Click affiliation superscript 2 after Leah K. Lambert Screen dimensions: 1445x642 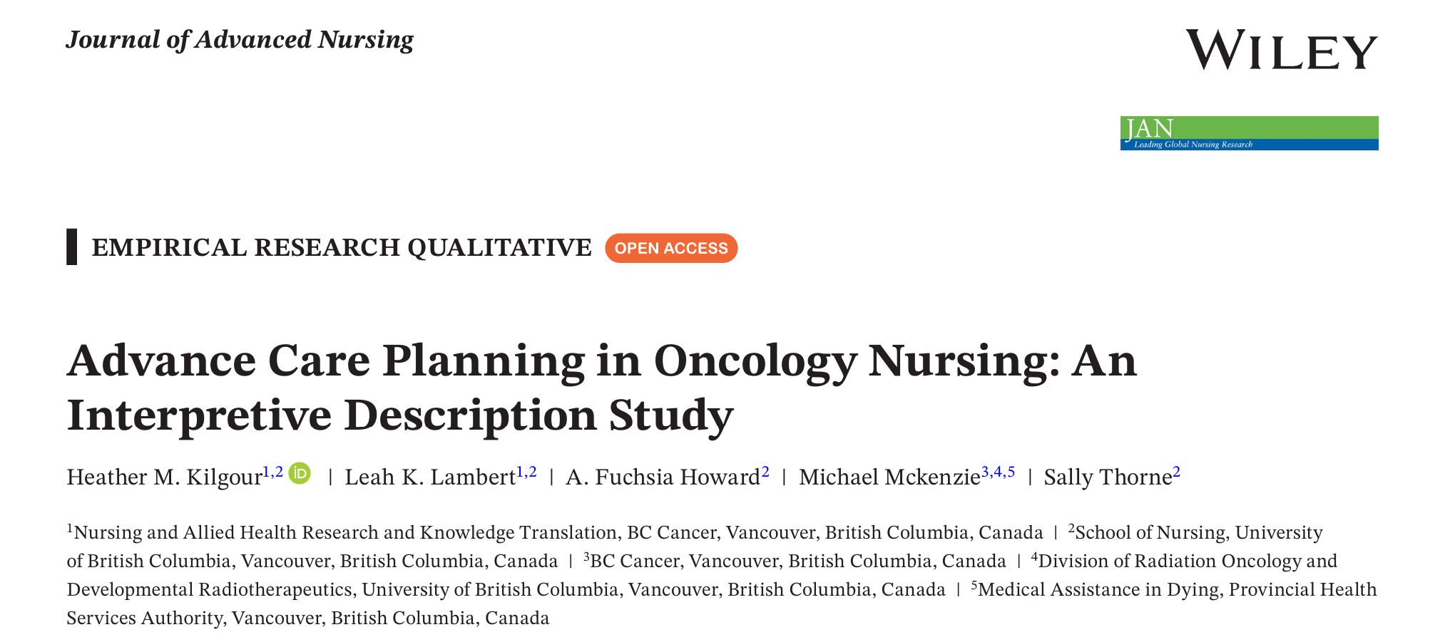tap(532, 472)
